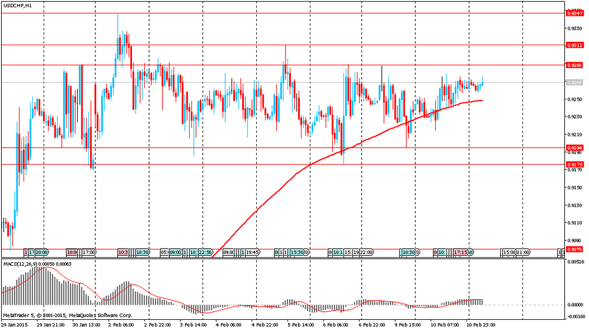The height and width of the screenshot is (331, 589).
Task: Click the gray 0.9269 current price label
Action: pyautogui.click(x=575, y=82)
